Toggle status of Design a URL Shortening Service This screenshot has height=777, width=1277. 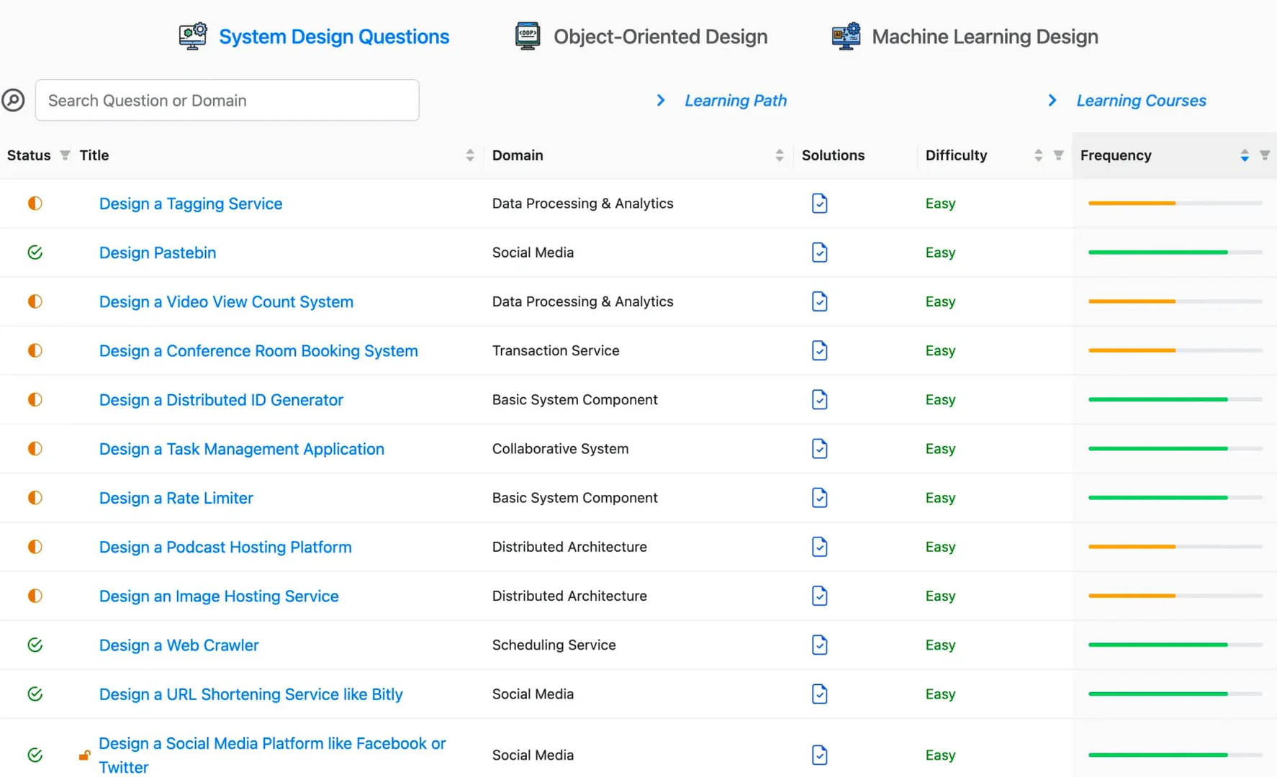click(35, 694)
